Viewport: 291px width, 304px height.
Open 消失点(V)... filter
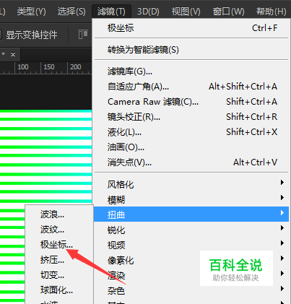pos(191,162)
